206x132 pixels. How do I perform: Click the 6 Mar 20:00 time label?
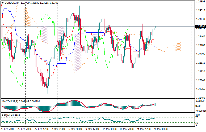(75, 129)
